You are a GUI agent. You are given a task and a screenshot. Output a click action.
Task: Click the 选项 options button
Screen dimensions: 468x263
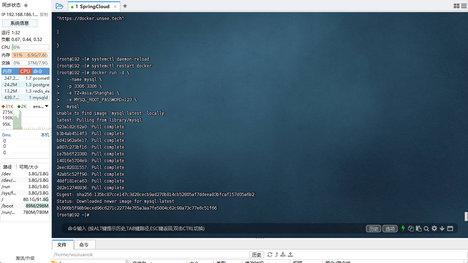click(390, 229)
